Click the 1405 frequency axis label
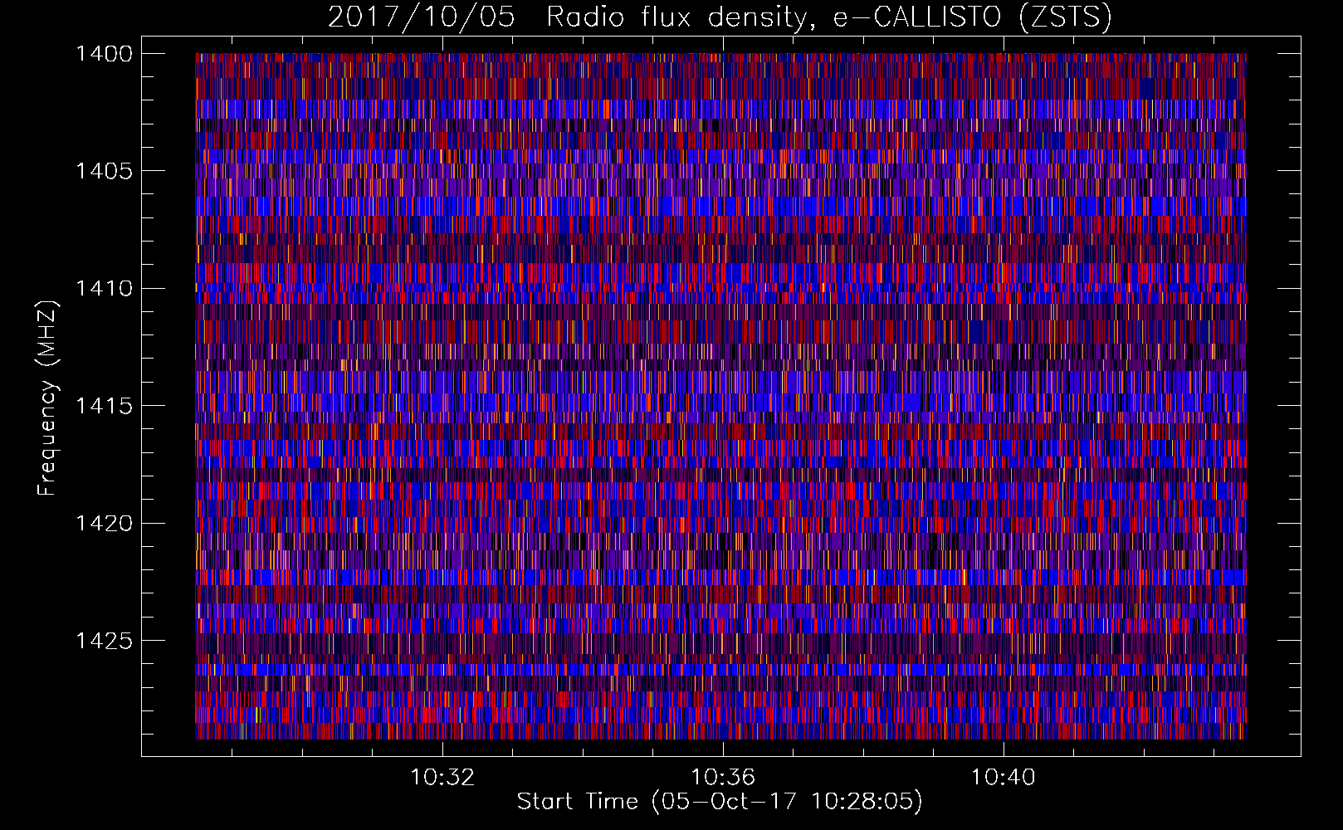1343x830 pixels. (x=104, y=171)
